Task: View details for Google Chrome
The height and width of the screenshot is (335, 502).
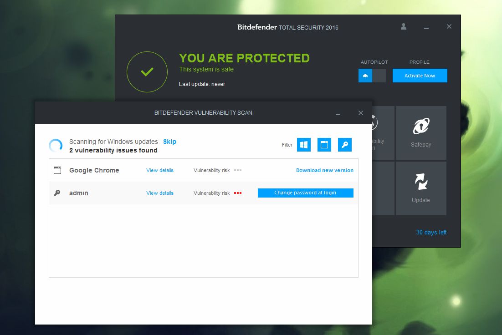Action: click(x=160, y=170)
